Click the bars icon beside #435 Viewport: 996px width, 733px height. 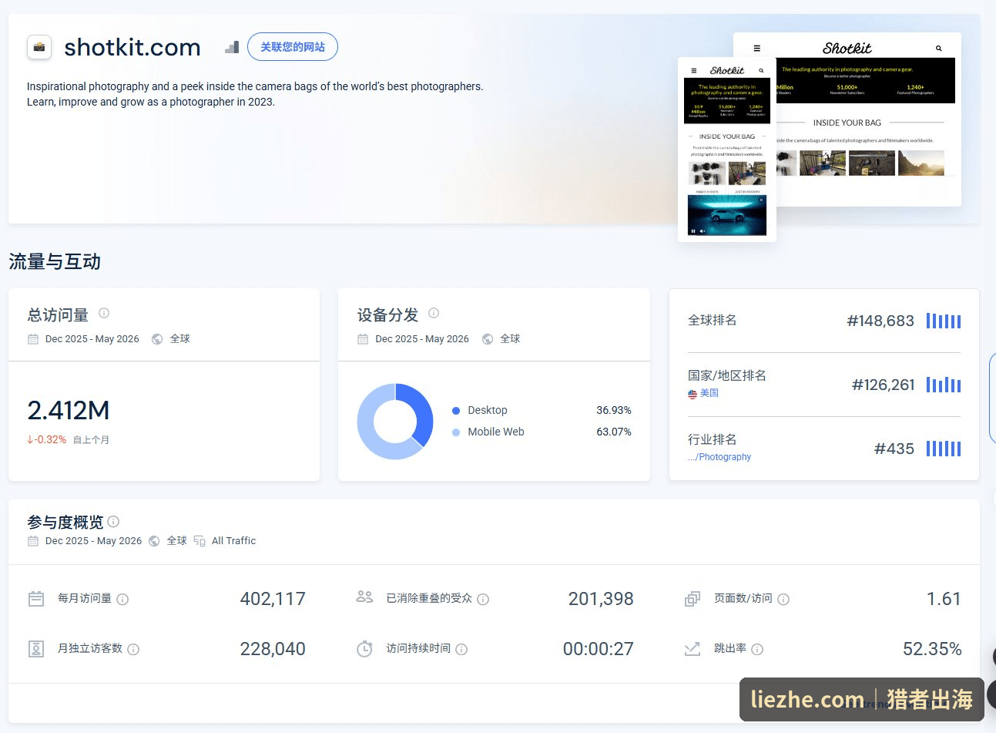[x=944, y=449]
